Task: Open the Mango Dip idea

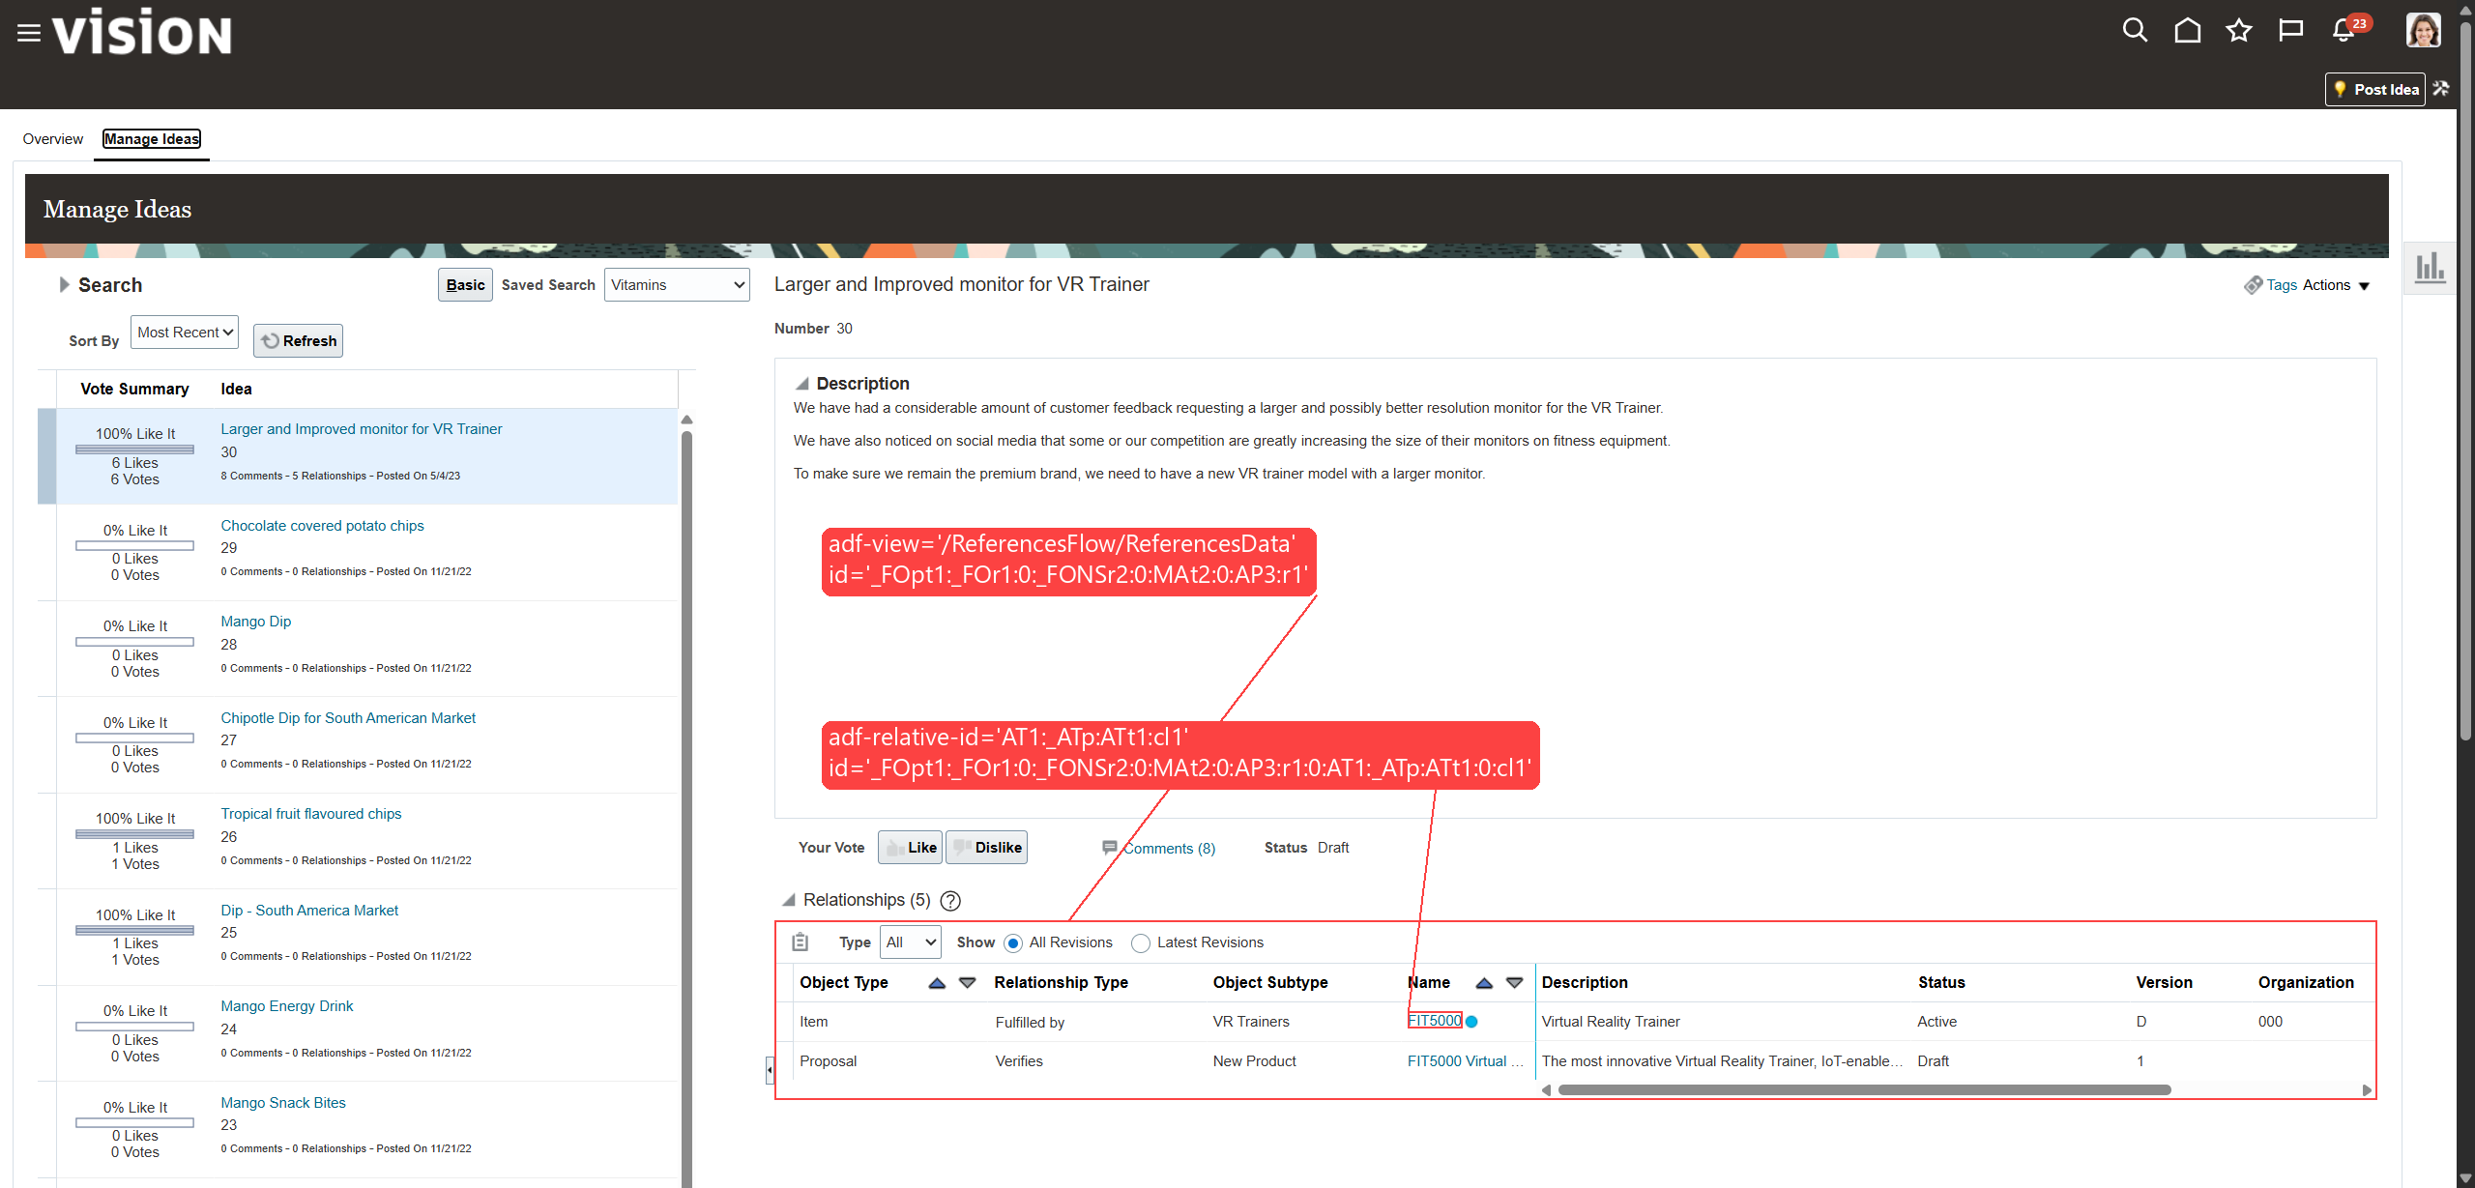Action: pos(256,622)
